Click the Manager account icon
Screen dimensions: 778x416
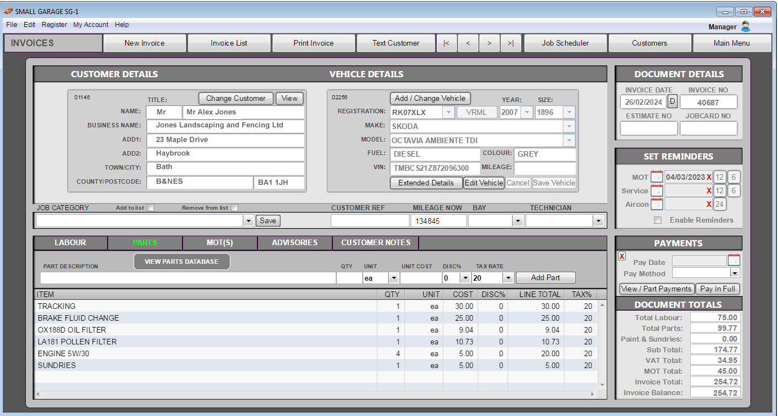coord(745,26)
